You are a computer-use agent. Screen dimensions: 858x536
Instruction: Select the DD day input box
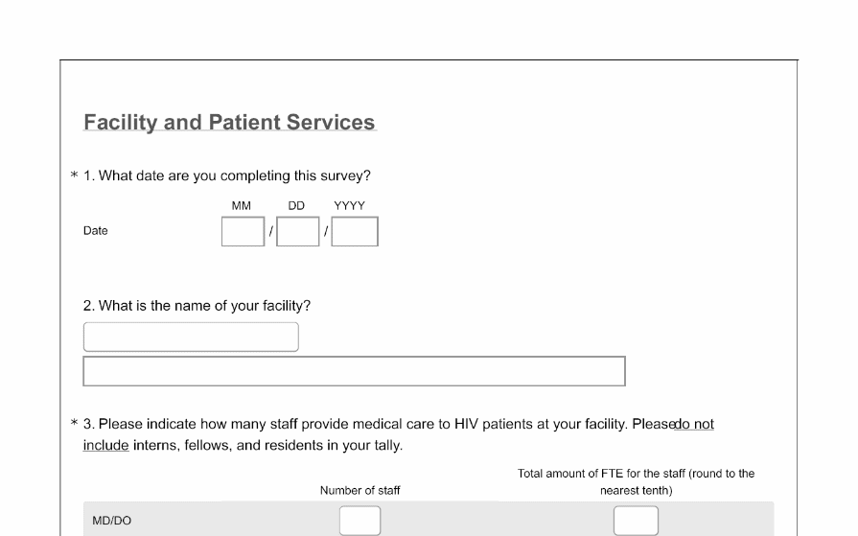coord(298,231)
